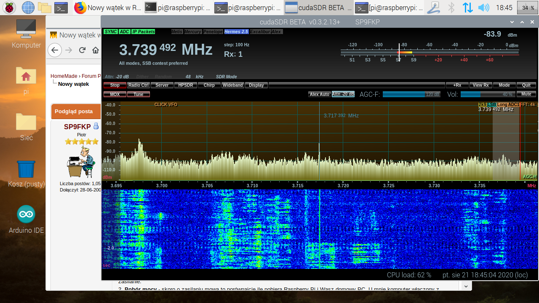Click the Tune button
Image resolution: width=539 pixels, height=303 pixels.
(139, 94)
